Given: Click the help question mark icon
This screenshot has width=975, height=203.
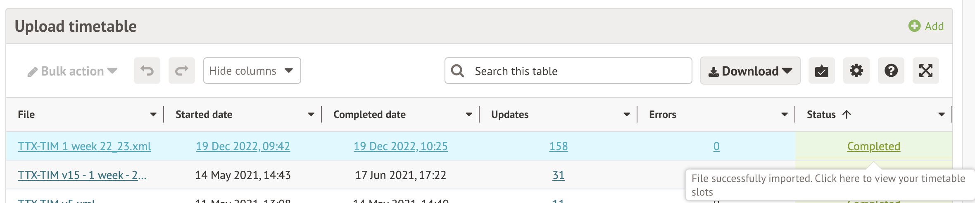Looking at the screenshot, I should [891, 71].
